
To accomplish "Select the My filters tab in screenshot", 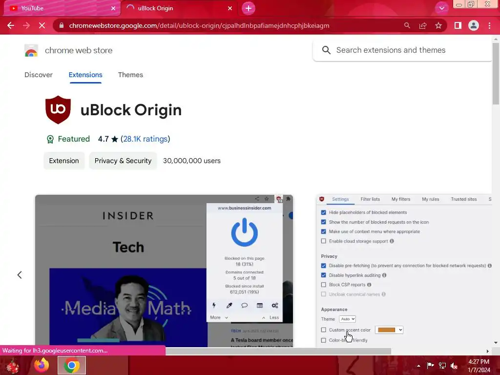I will tap(401, 199).
